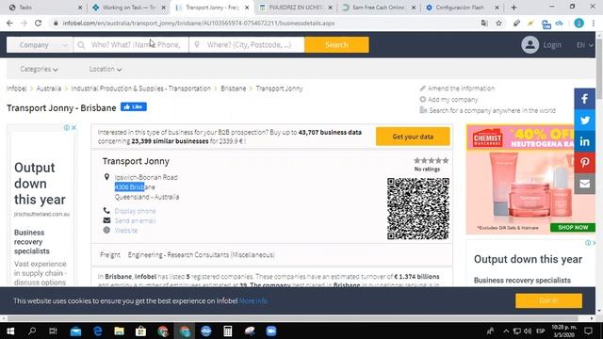Click the star rating widget

431,160
